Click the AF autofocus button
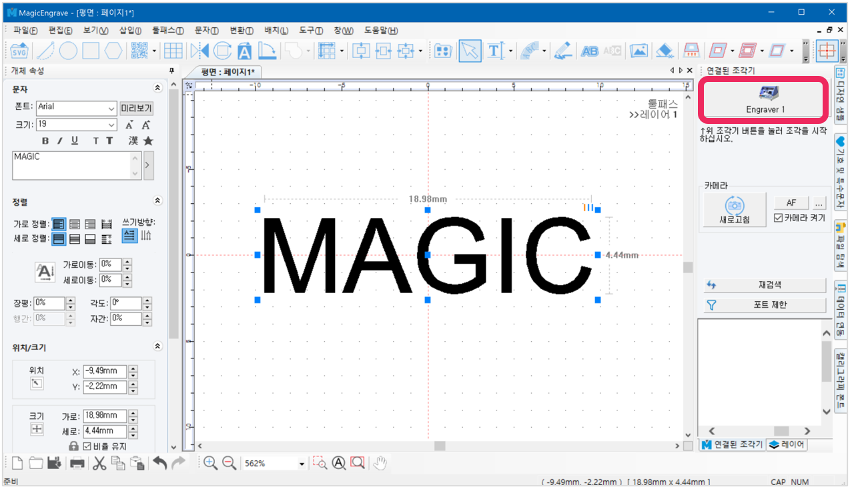The height and width of the screenshot is (489, 850). [791, 203]
